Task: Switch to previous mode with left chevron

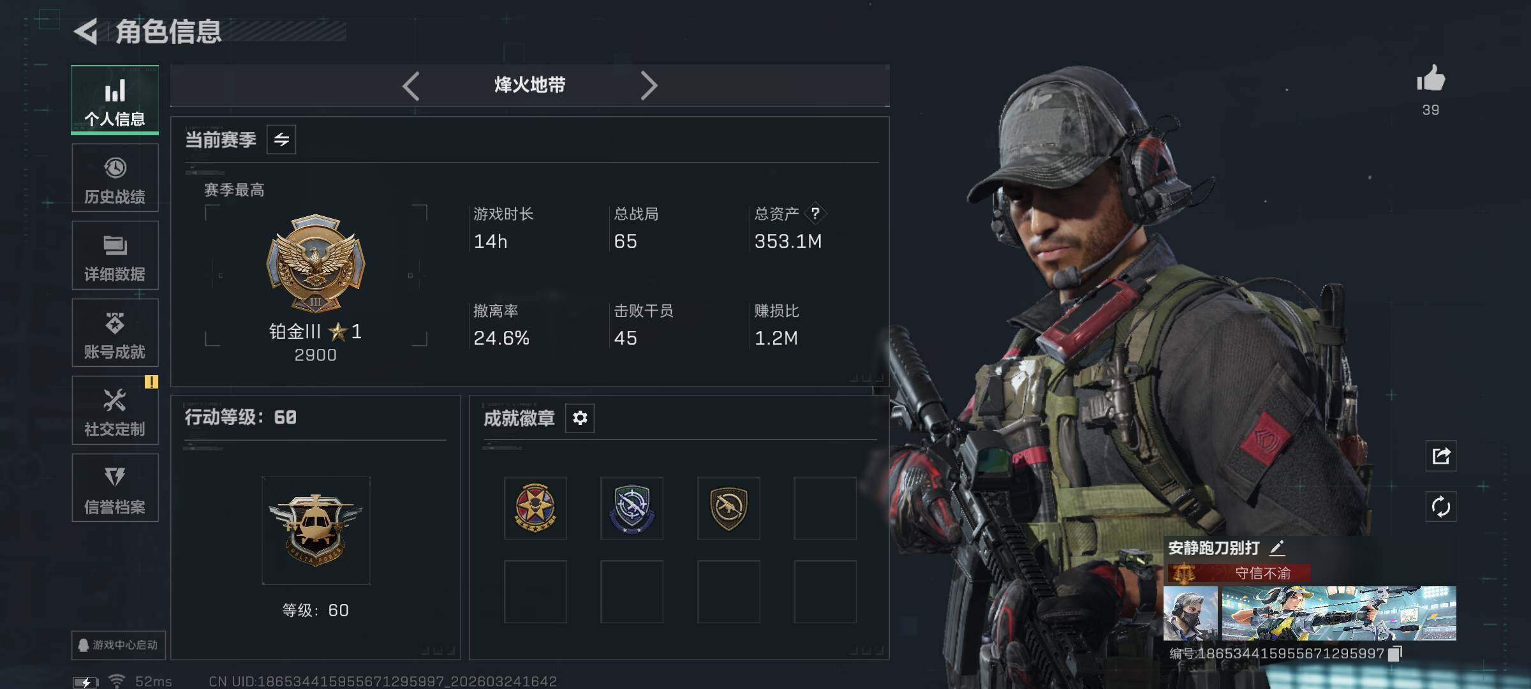Action: coord(411,85)
